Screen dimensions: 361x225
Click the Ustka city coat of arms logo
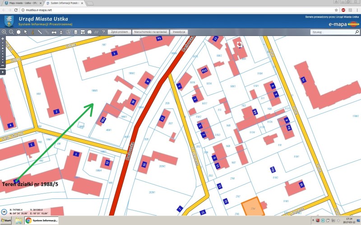[x=9, y=21]
